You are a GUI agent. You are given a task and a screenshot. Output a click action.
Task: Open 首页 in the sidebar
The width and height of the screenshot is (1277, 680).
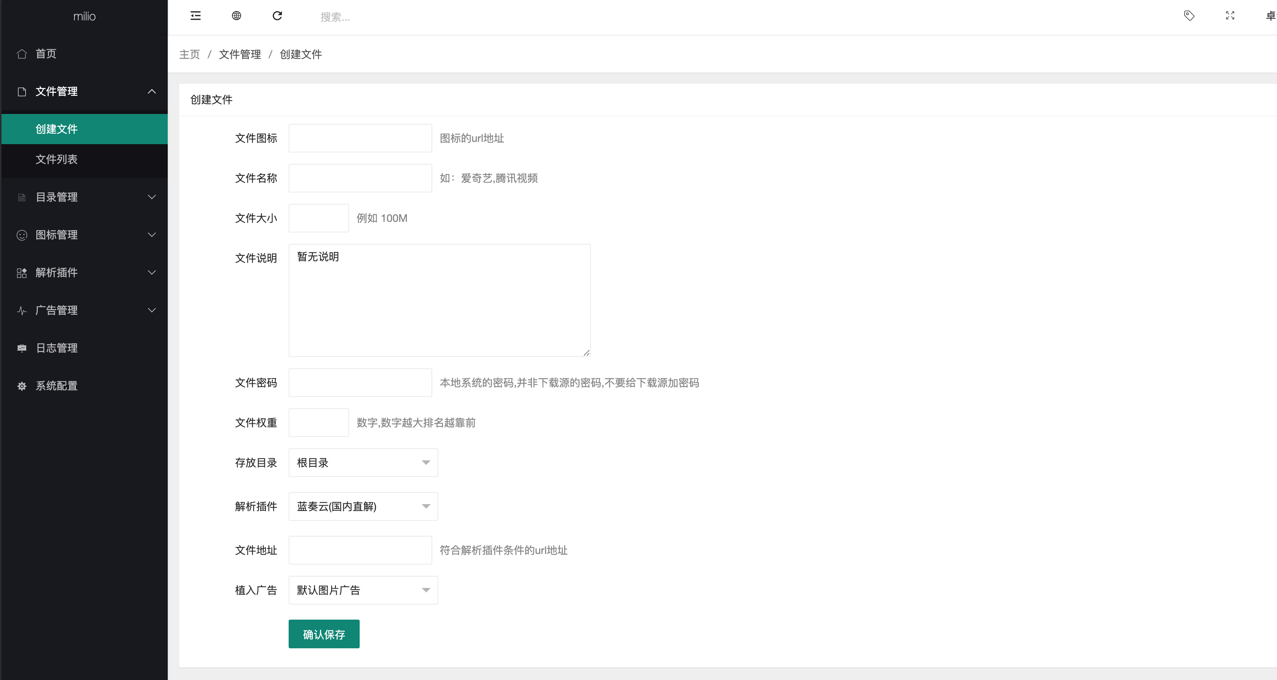tap(84, 54)
